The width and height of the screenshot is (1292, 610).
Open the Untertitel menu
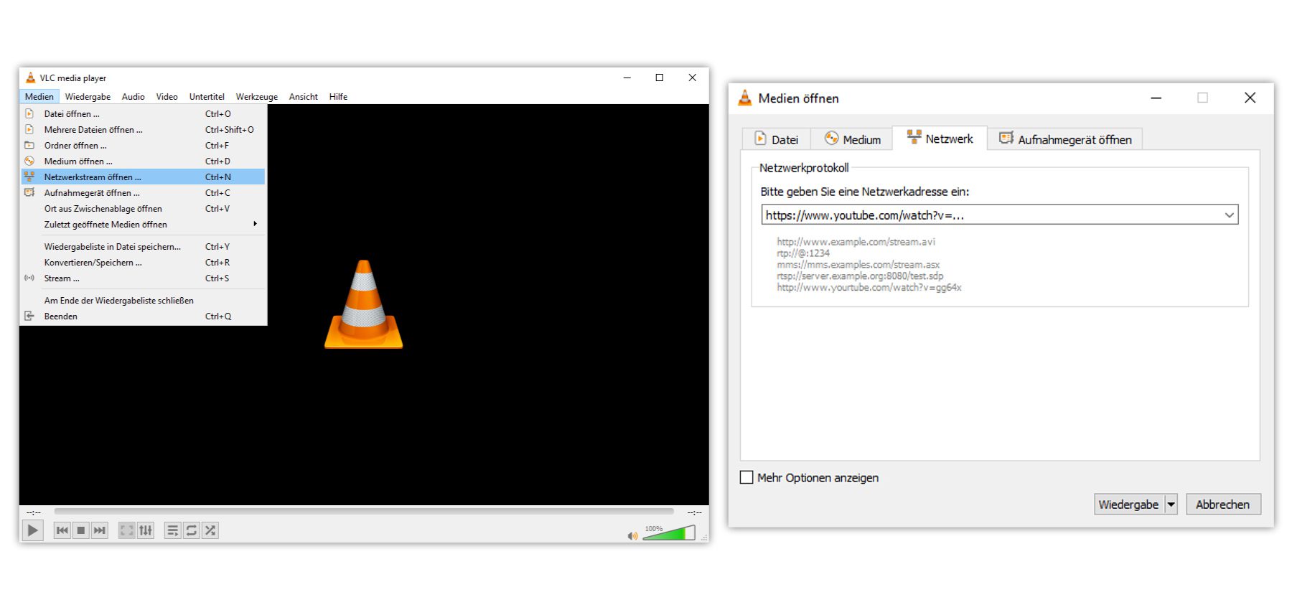click(207, 96)
